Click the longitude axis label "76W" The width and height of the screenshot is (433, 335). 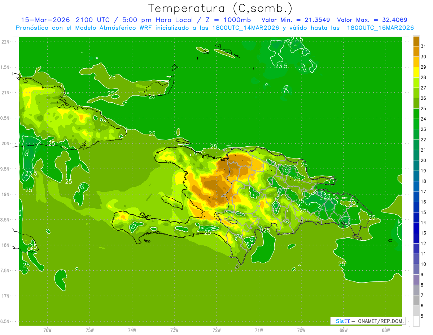pos(47,330)
